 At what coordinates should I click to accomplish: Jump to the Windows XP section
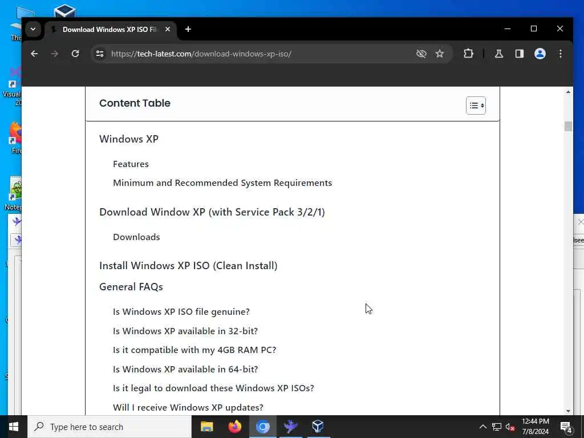pos(129,139)
